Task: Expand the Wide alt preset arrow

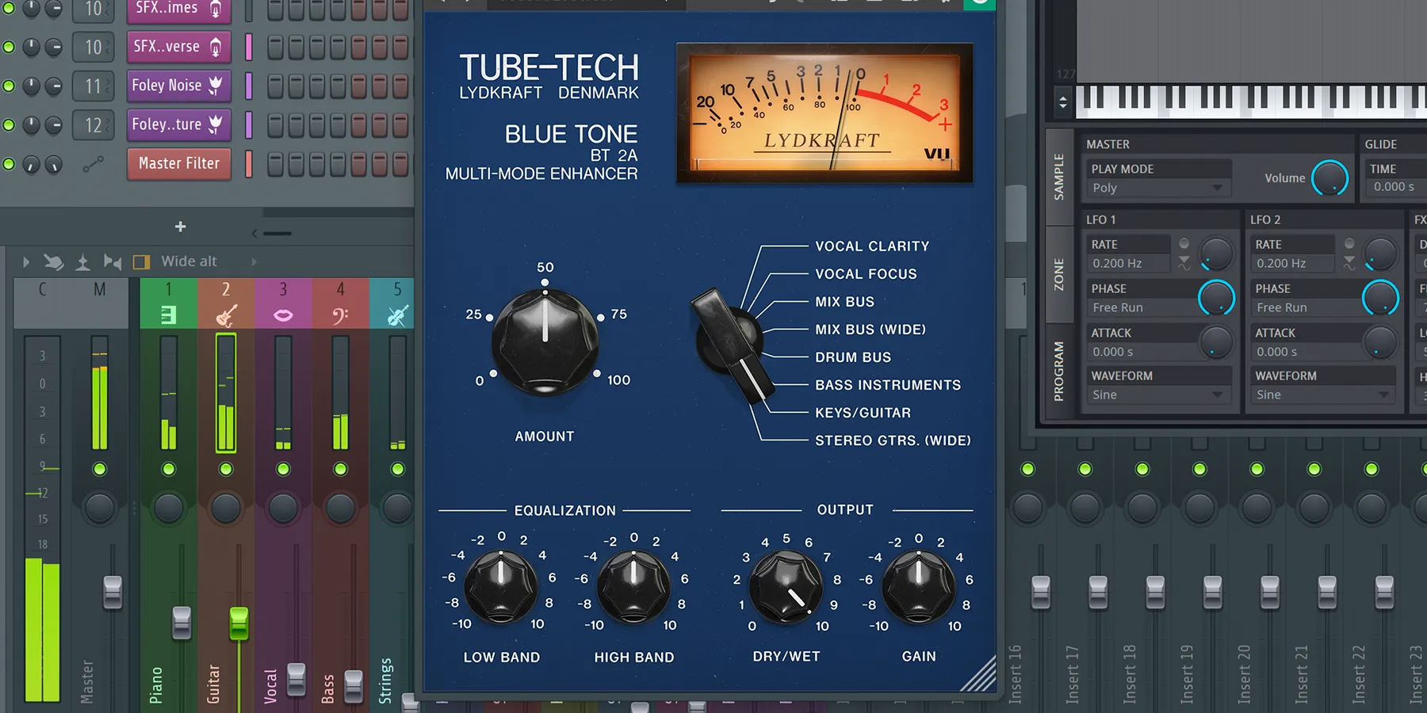Action: 254,261
